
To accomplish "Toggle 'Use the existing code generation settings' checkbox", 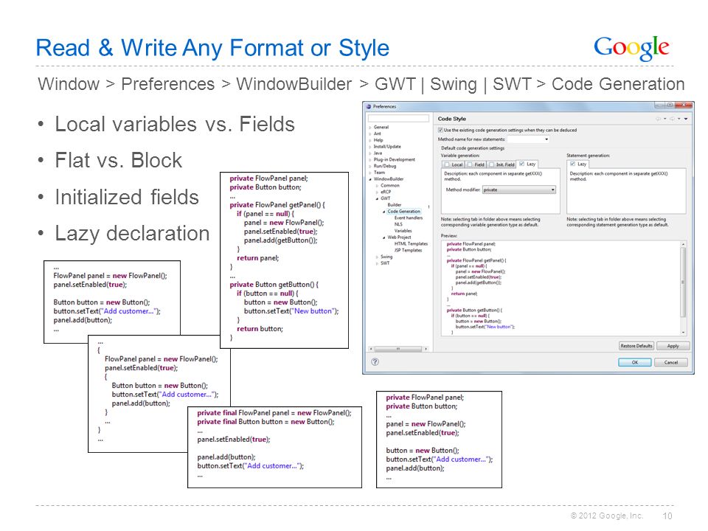I will click(440, 130).
